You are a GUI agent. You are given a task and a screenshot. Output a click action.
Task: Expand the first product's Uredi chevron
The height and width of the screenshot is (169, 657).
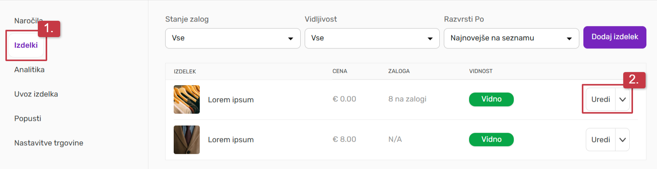pyautogui.click(x=622, y=99)
